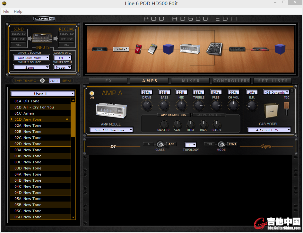
Task: Flip the DT Class A to A/B switch
Action: [160, 144]
